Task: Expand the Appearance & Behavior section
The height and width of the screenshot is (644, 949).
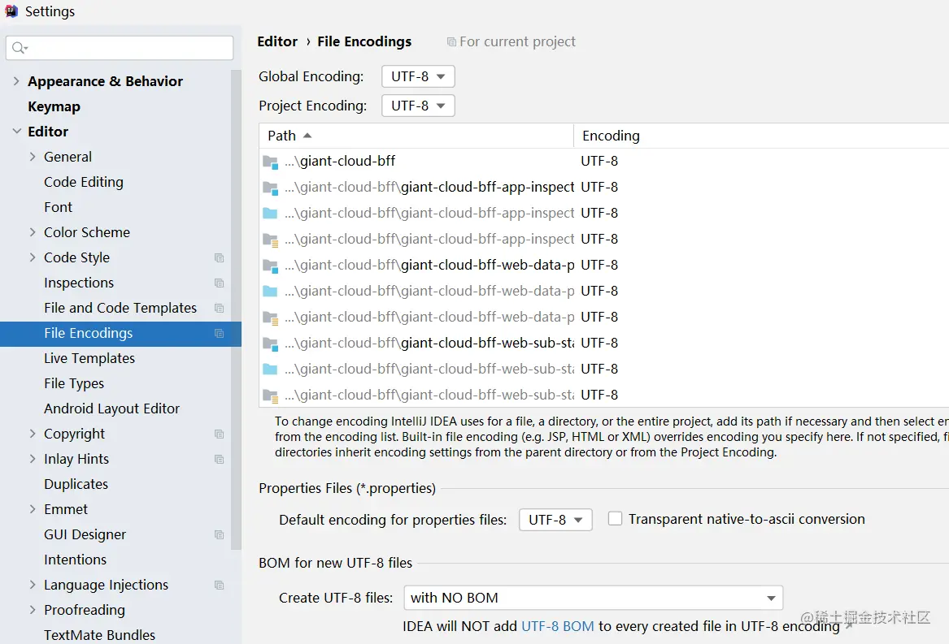Action: [x=16, y=81]
